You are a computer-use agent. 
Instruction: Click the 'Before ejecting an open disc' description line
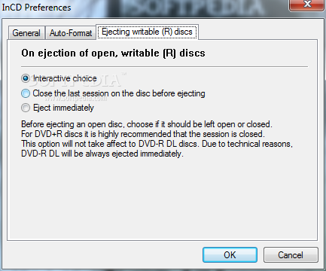click(147, 124)
